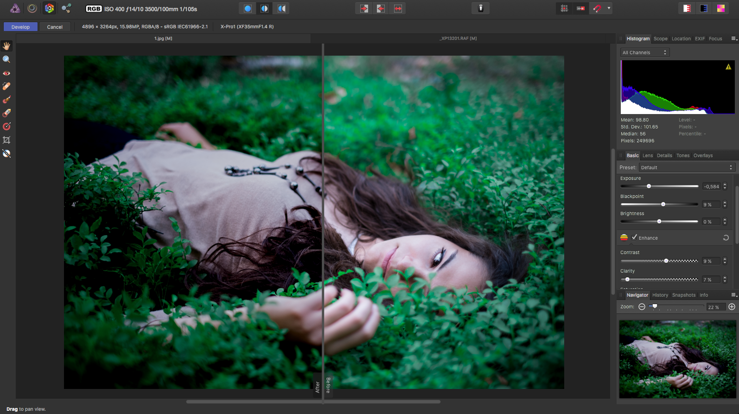Zoom out with the minus button

point(642,307)
